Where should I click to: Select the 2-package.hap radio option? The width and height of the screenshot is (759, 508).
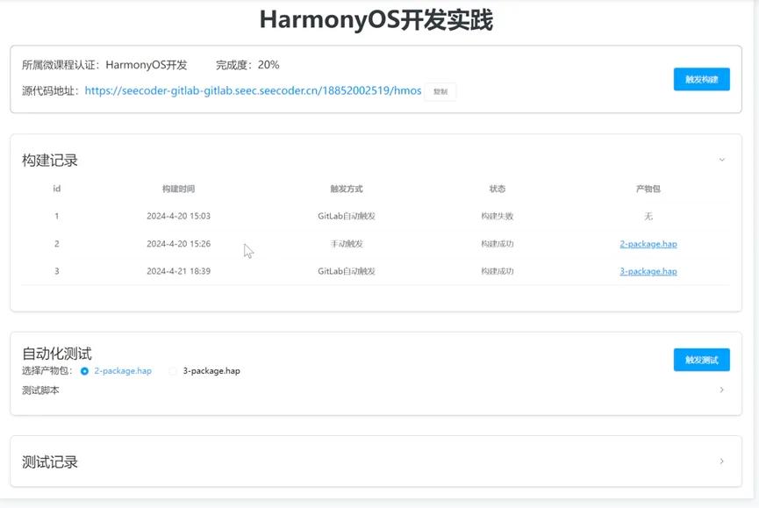tap(85, 371)
